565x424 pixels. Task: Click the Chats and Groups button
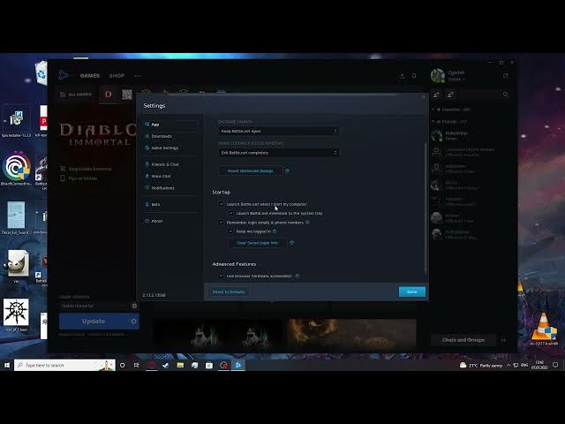[x=463, y=340]
